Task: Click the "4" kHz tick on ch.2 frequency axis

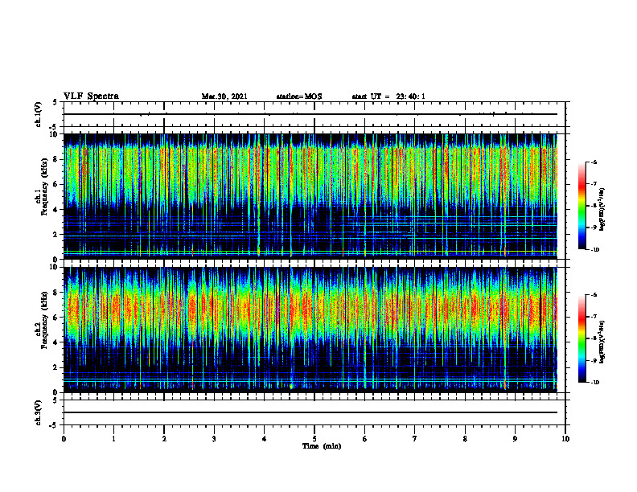Action: point(56,342)
